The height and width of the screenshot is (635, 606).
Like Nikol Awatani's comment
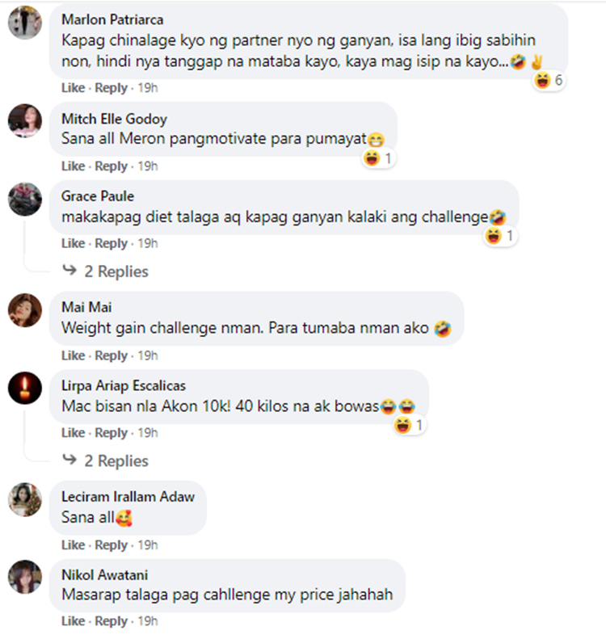tap(74, 620)
